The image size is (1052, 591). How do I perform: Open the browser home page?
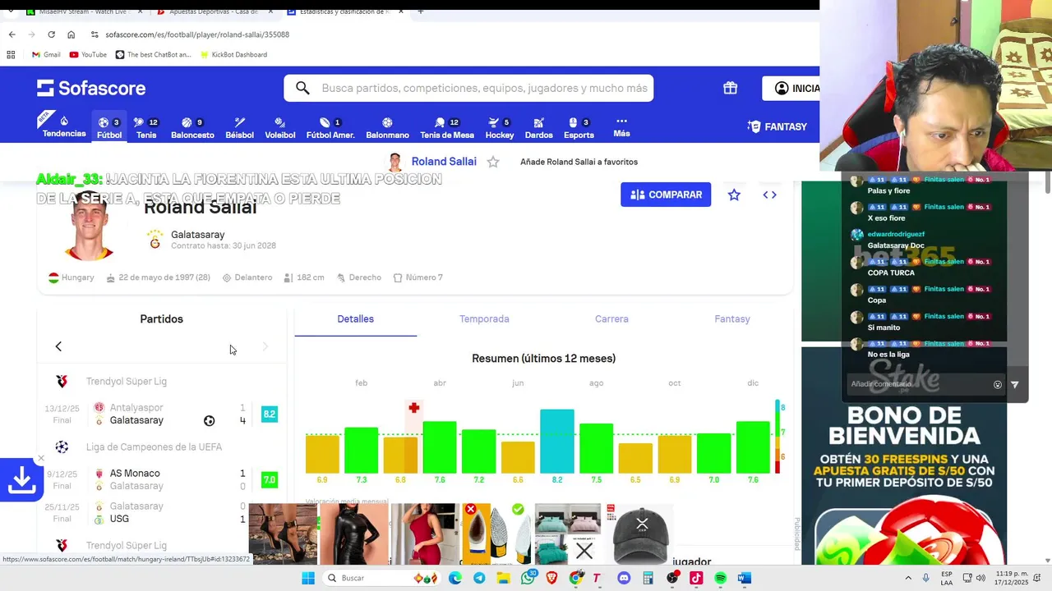[x=71, y=34]
